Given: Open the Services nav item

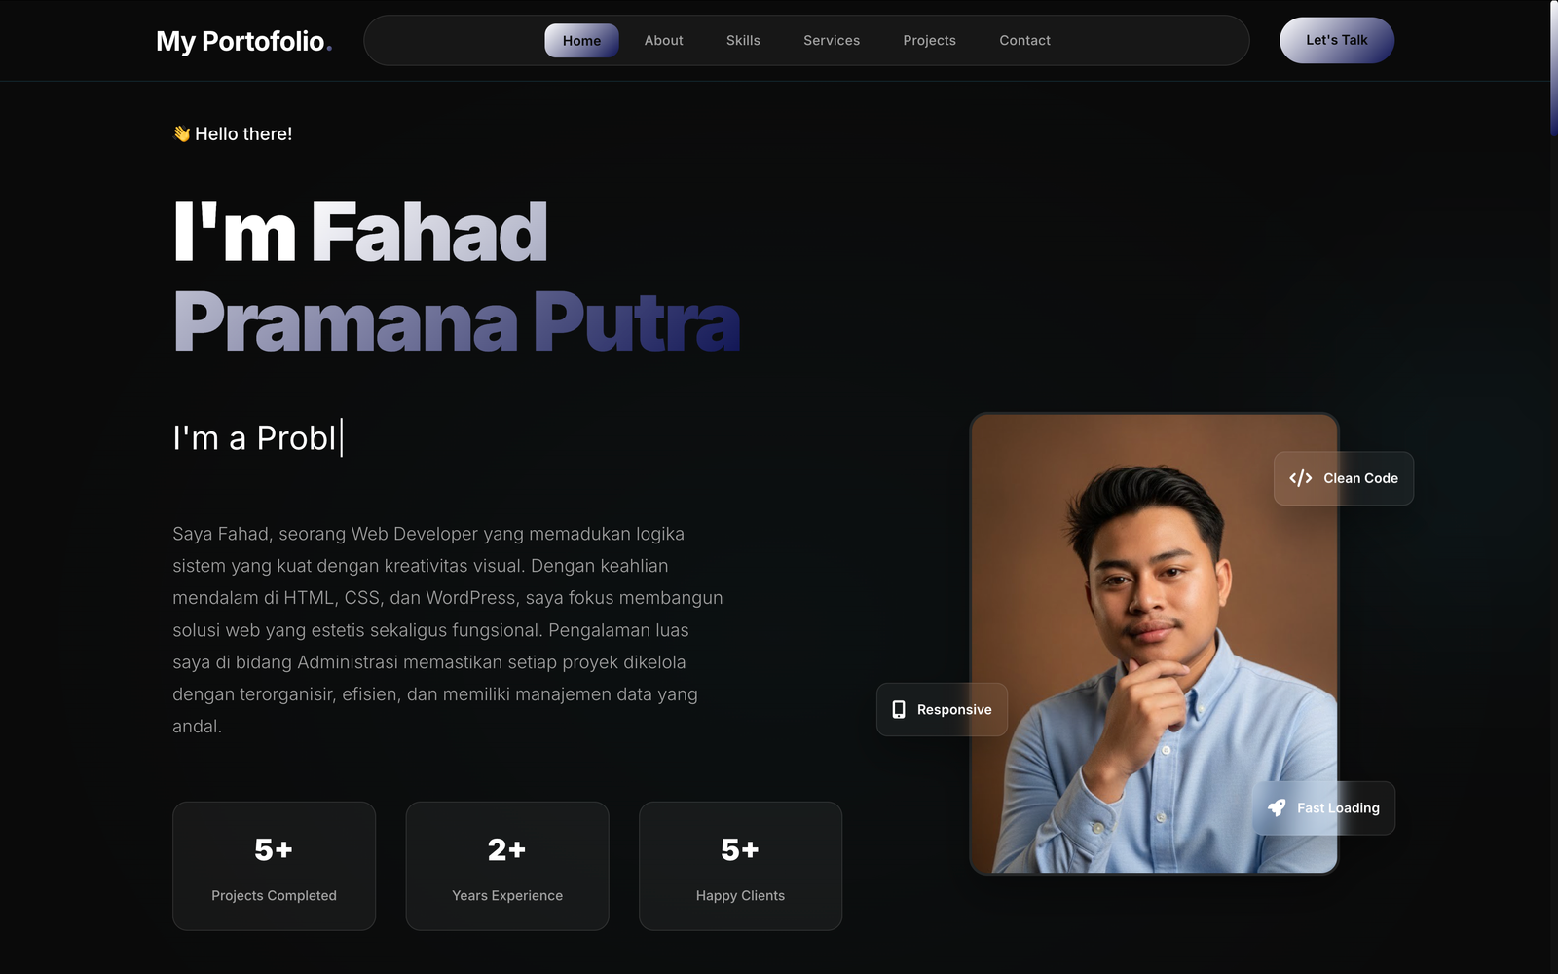Looking at the screenshot, I should tap(832, 41).
